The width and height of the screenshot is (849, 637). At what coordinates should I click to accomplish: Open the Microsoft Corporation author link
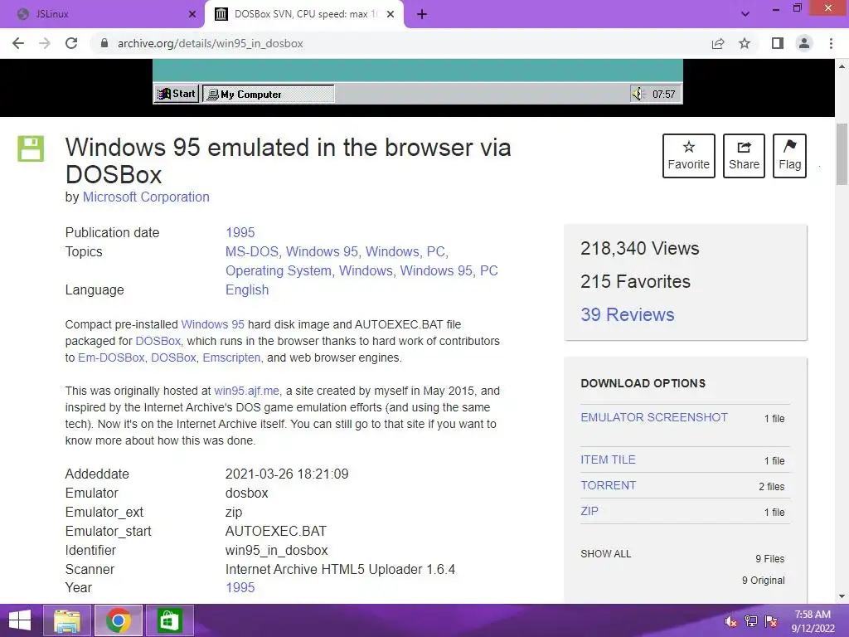[146, 197]
